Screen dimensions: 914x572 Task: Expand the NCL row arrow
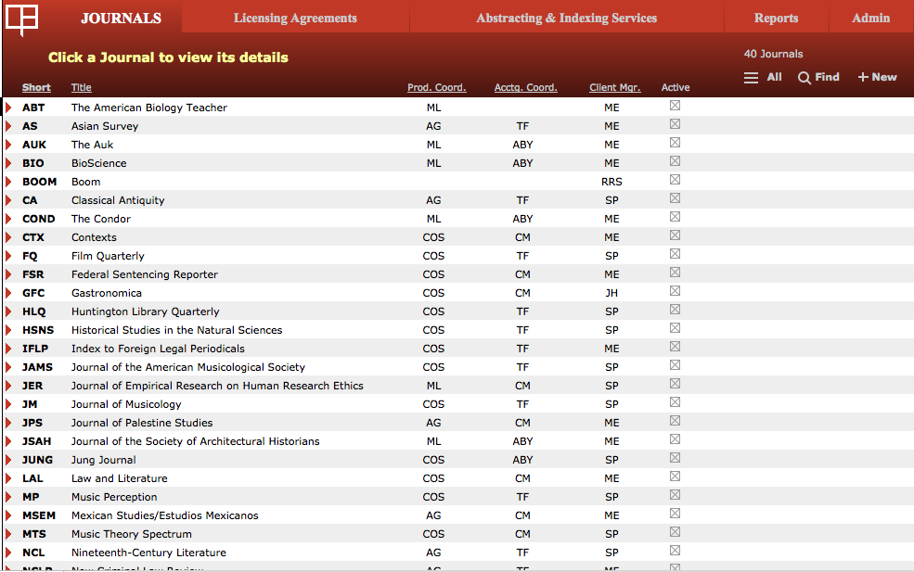click(8, 553)
